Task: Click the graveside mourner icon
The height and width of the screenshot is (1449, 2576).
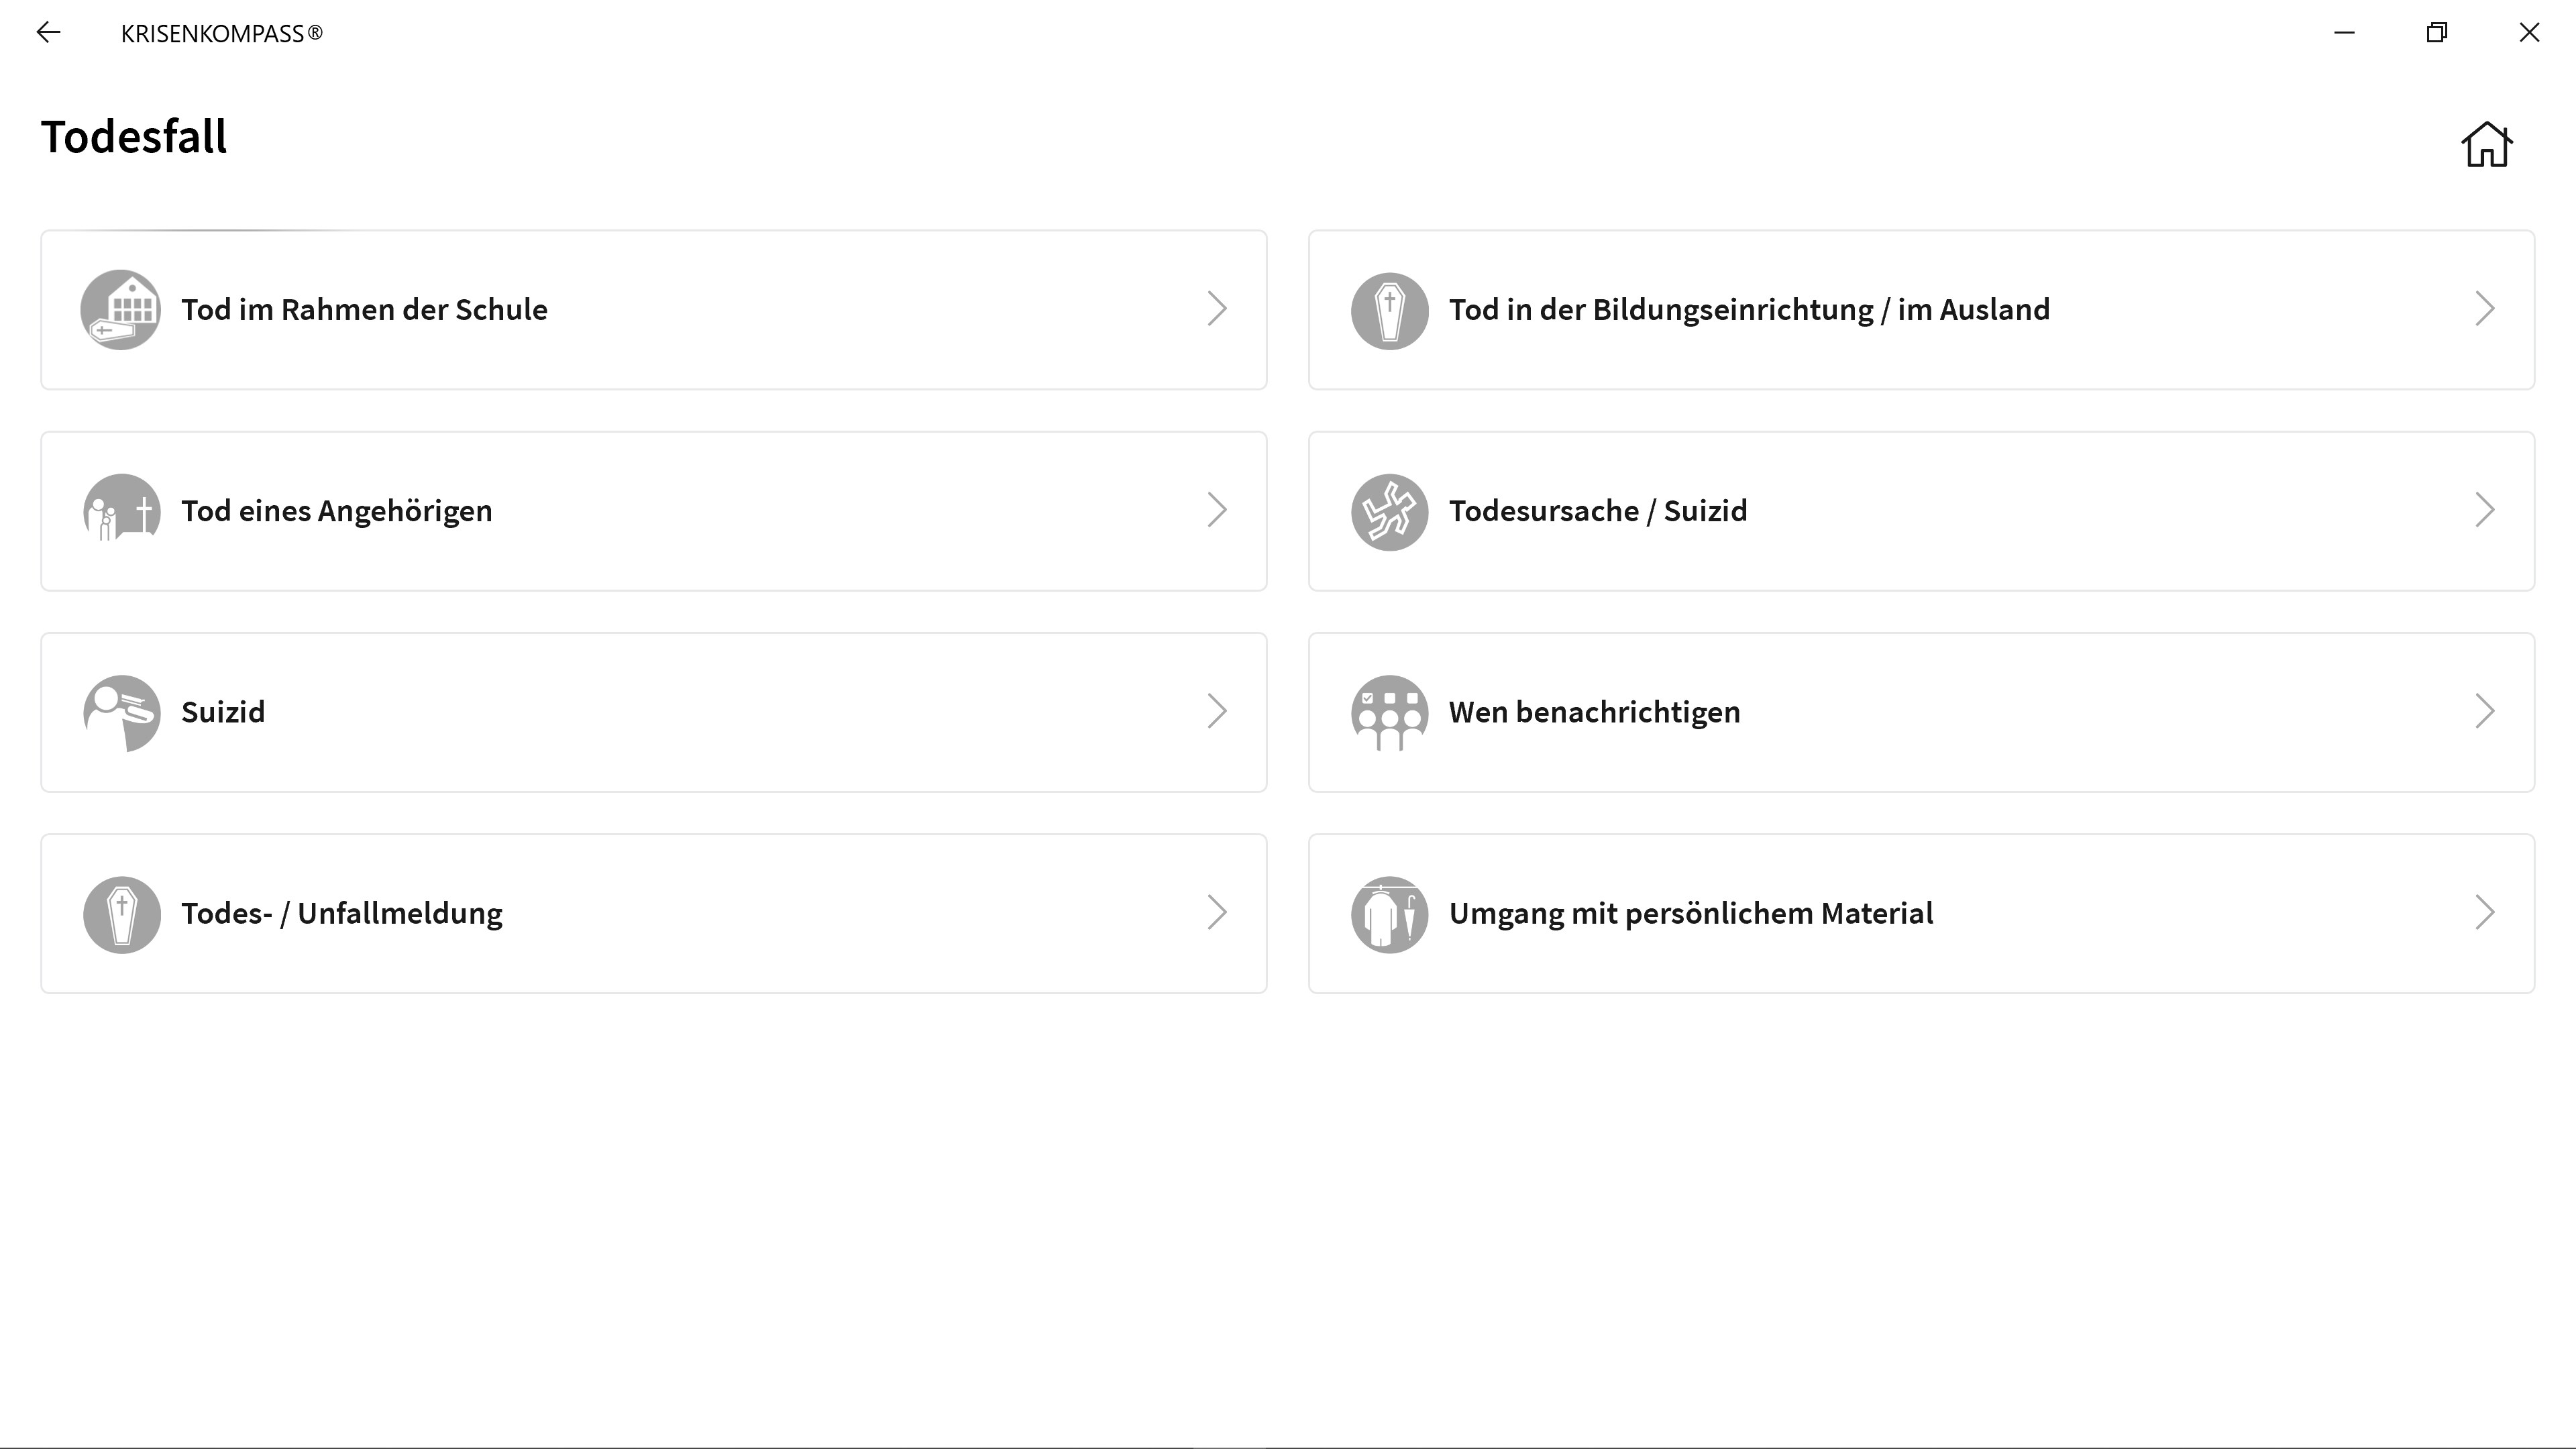Action: pyautogui.click(x=121, y=511)
